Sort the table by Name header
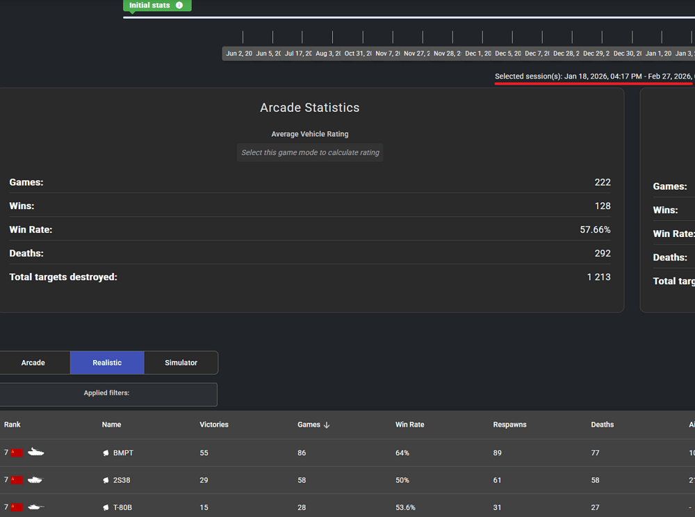 point(111,425)
